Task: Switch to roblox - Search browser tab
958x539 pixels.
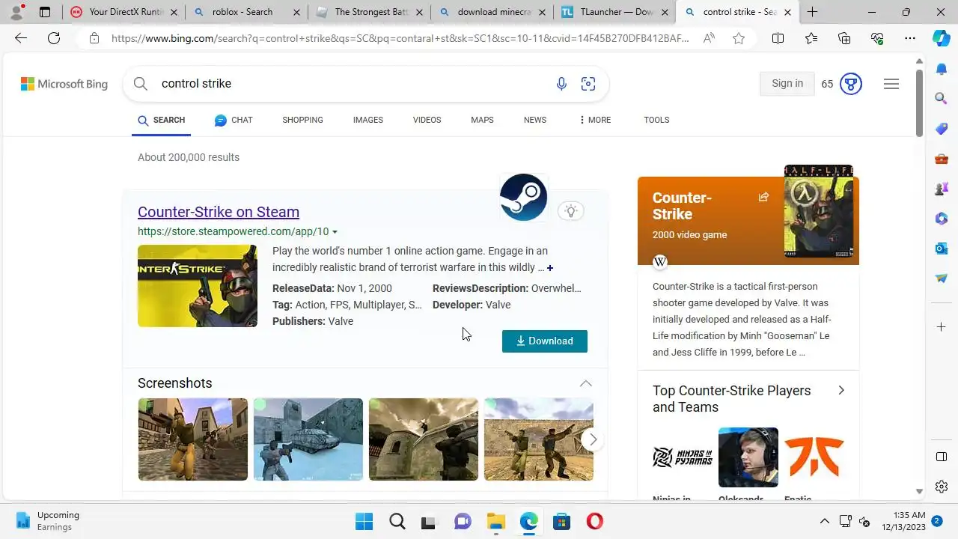Action: tap(245, 12)
